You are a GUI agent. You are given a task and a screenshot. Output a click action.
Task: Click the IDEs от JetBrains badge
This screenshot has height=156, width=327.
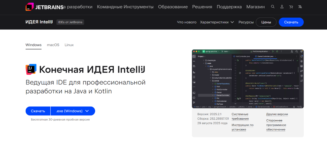pyautogui.click(x=70, y=22)
